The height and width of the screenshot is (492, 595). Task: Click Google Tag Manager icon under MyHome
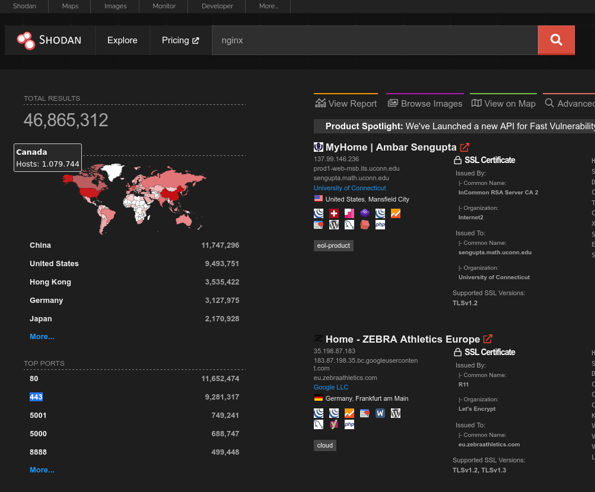[x=319, y=225]
